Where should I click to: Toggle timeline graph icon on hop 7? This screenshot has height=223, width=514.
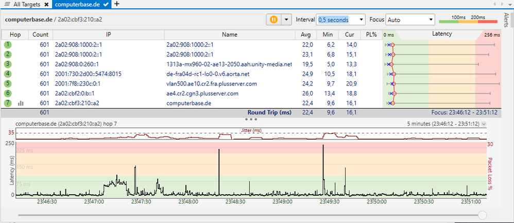click(x=21, y=104)
